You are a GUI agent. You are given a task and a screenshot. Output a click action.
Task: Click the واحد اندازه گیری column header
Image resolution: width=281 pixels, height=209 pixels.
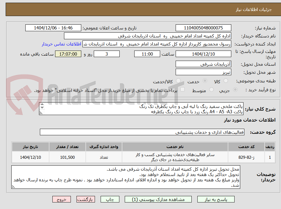click(104, 147)
